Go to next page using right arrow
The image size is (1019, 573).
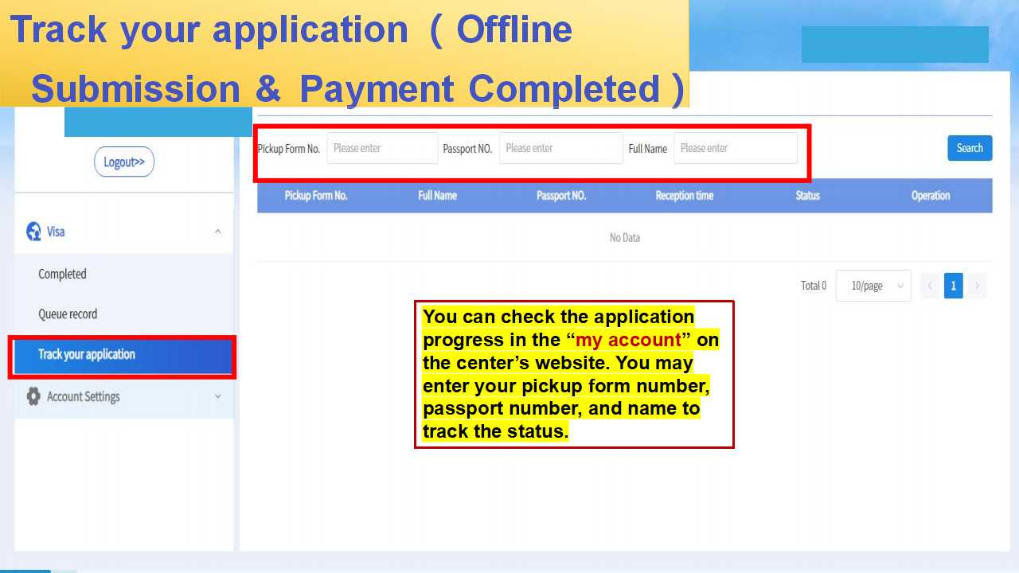pos(977,286)
